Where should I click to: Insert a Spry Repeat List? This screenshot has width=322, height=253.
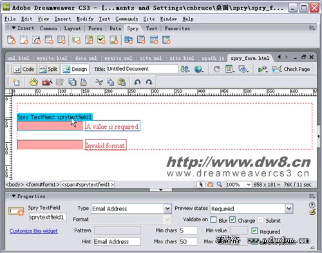(49, 40)
